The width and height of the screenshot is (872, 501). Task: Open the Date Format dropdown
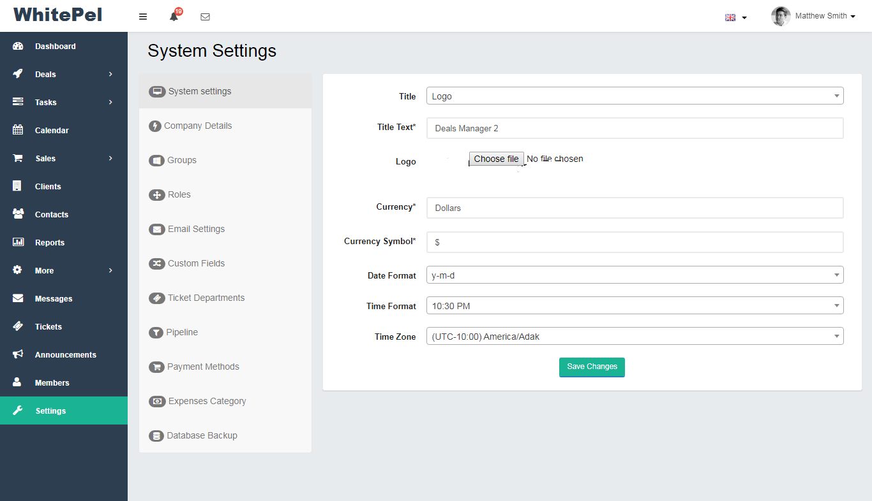(635, 275)
